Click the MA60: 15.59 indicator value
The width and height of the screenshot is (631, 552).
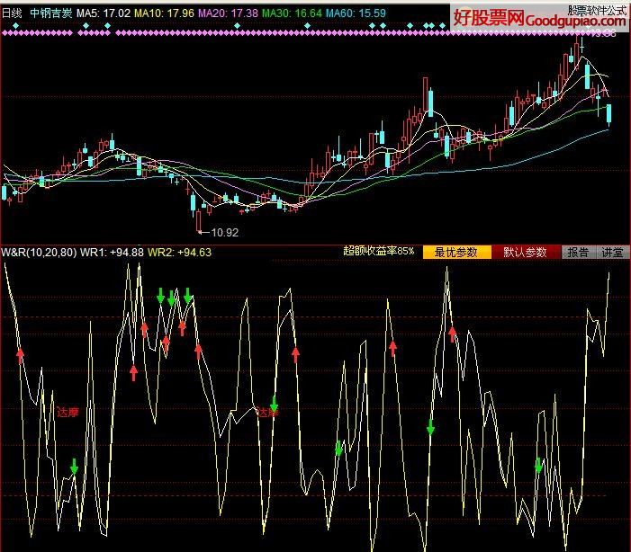[x=356, y=13]
